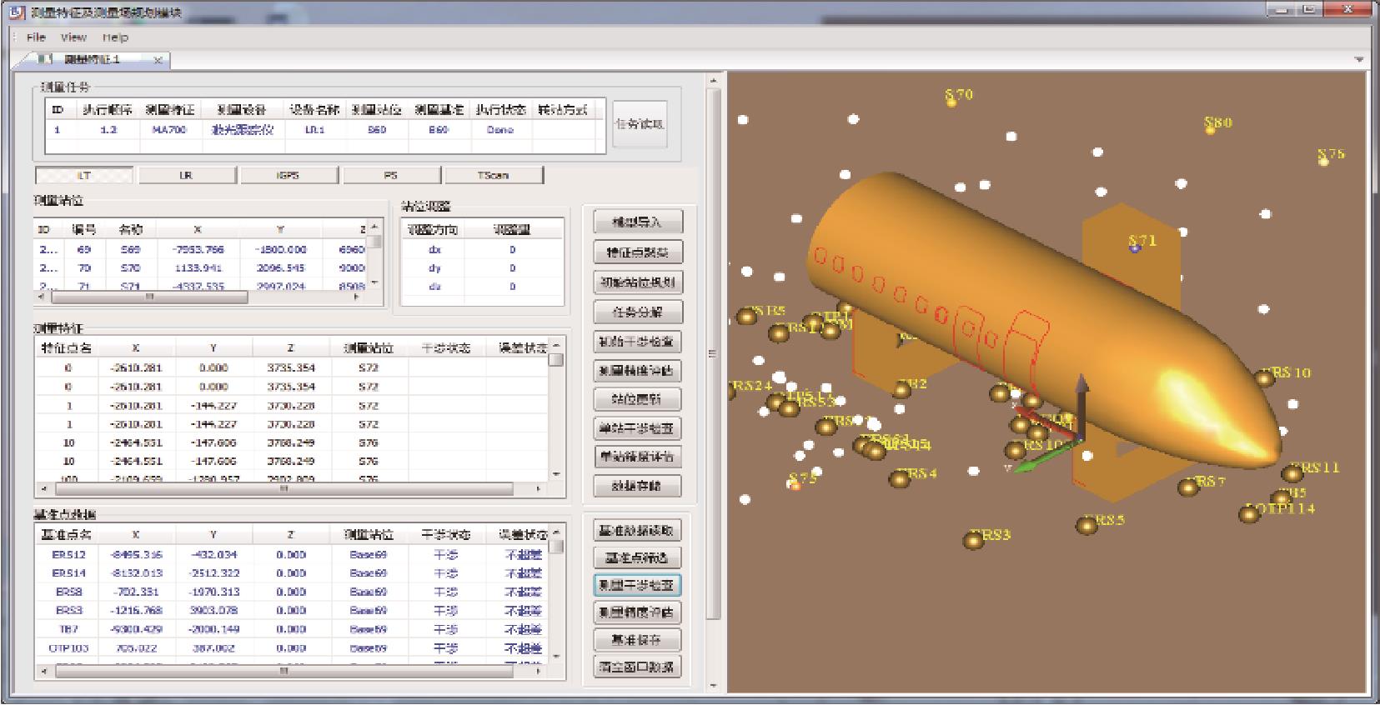
Task: Click the 模型导入 button
Action: coord(638,222)
